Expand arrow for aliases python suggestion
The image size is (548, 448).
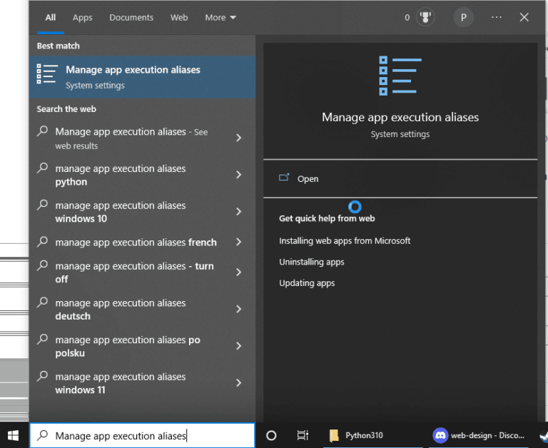[x=238, y=175]
